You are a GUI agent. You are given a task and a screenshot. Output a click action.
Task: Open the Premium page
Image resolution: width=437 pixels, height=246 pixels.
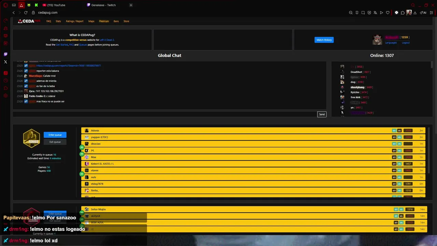point(104,21)
